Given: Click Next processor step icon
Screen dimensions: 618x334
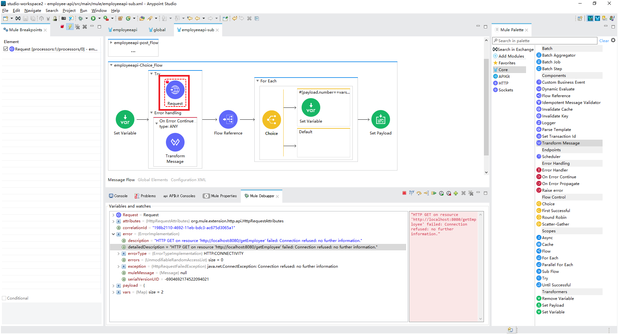Looking at the screenshot, I should pos(419,193).
